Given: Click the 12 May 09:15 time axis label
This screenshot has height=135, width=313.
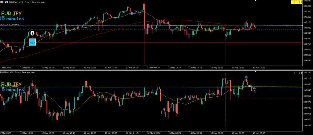Looking at the screenshot, I should pos(153,67).
